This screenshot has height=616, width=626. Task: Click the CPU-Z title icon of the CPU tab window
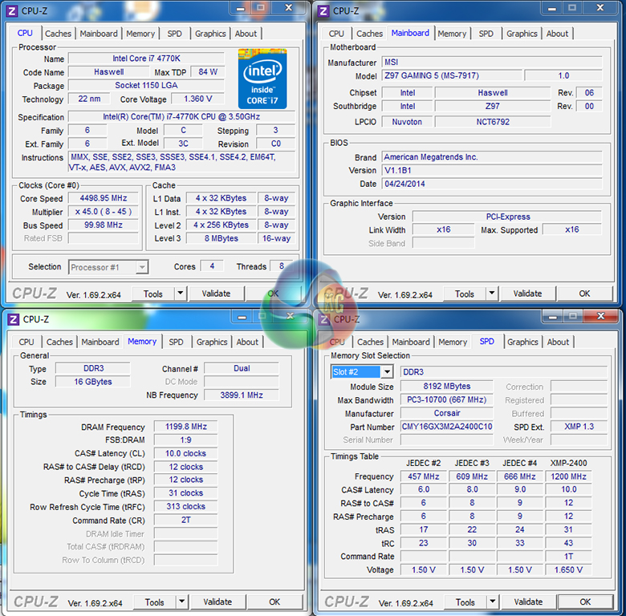[x=12, y=10]
